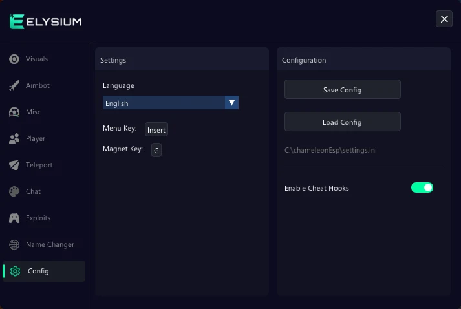This screenshot has height=309, width=461.
Task: Open the Chat tab label
Action: pos(33,191)
